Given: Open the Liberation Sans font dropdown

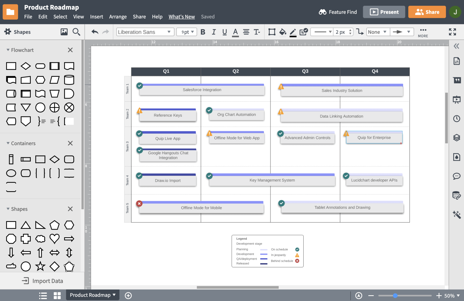Looking at the screenshot, I should coord(145,32).
